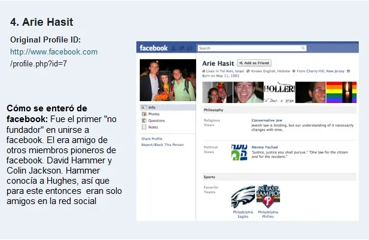The width and height of the screenshot is (369, 240).
Task: Click the 4. Arie Hasit slide heading
Action: [x=42, y=22]
